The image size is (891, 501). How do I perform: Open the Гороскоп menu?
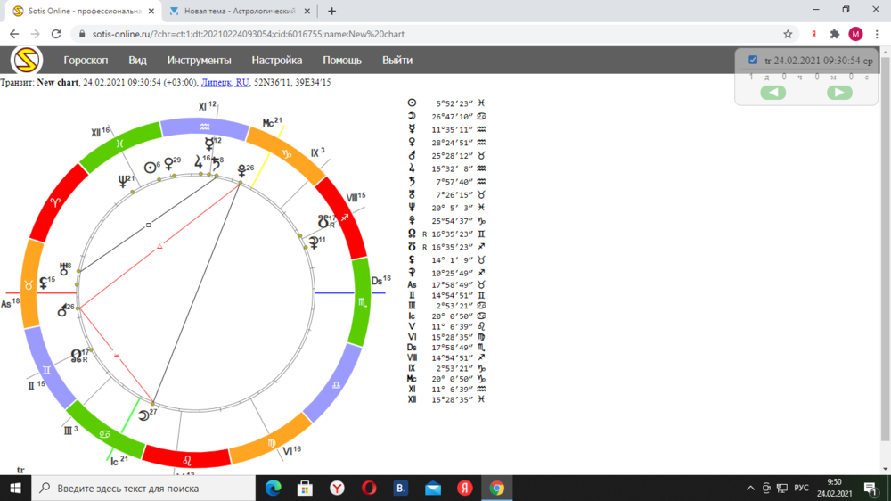tap(86, 61)
